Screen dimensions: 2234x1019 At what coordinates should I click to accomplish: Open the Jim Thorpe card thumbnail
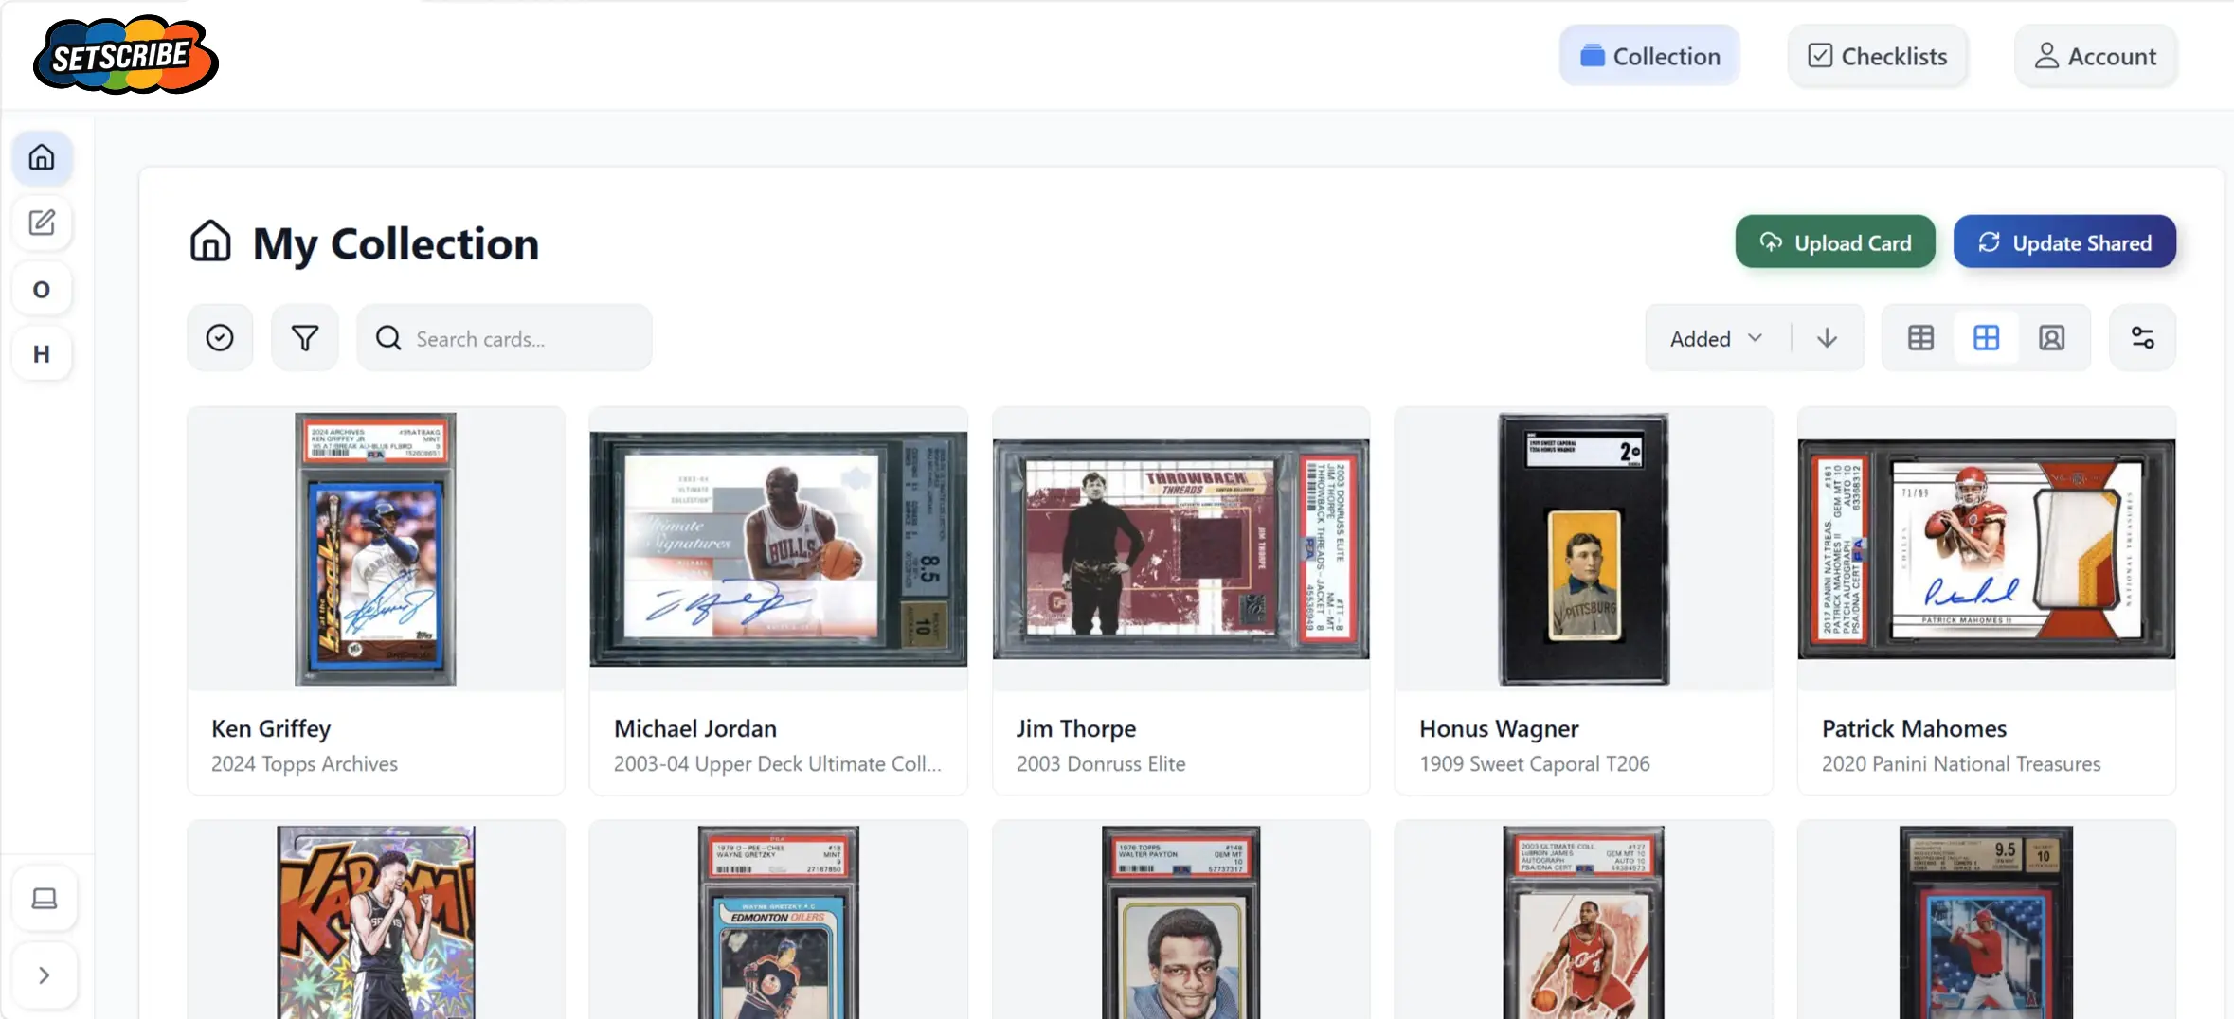point(1181,549)
